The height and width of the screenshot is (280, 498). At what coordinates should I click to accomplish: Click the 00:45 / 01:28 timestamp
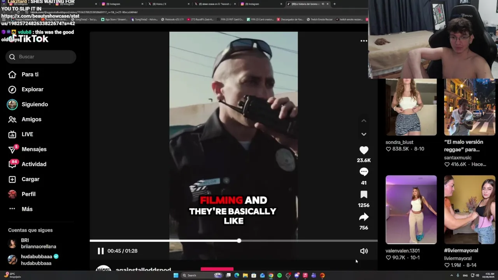point(123,251)
